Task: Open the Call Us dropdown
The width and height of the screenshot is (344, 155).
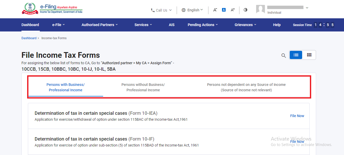Action: click(x=161, y=10)
